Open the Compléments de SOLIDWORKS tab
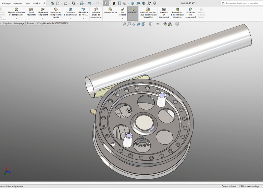Image resolution: width=263 pixels, height=188 pixels. pos(52,23)
